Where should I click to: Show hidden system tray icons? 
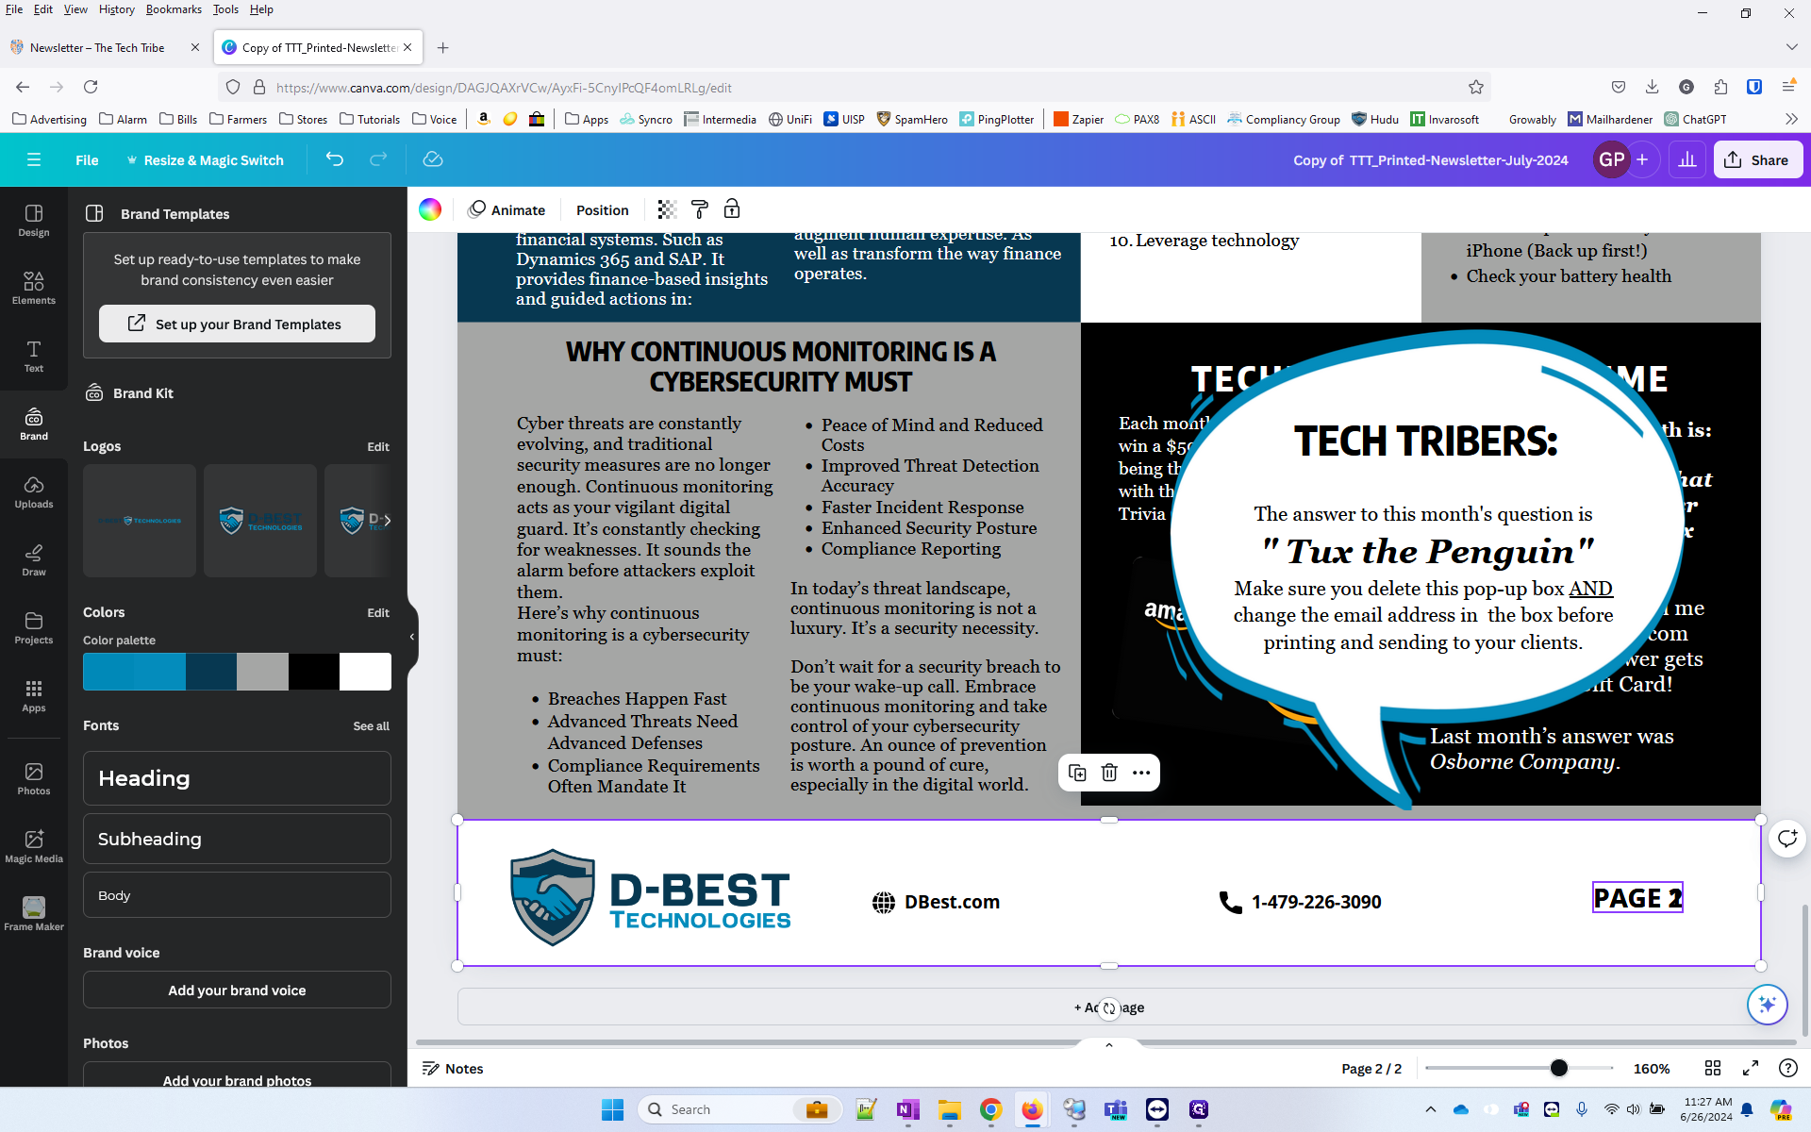pyautogui.click(x=1431, y=1109)
